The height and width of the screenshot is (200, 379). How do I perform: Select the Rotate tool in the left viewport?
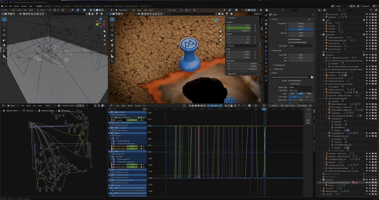click(4, 35)
